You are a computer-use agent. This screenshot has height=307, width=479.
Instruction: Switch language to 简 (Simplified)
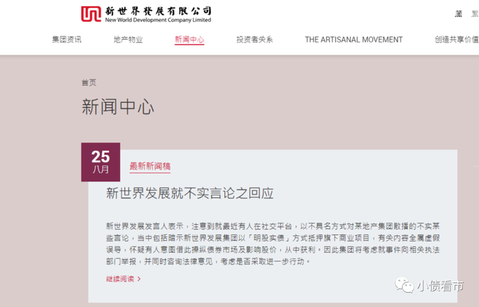pyautogui.click(x=458, y=14)
